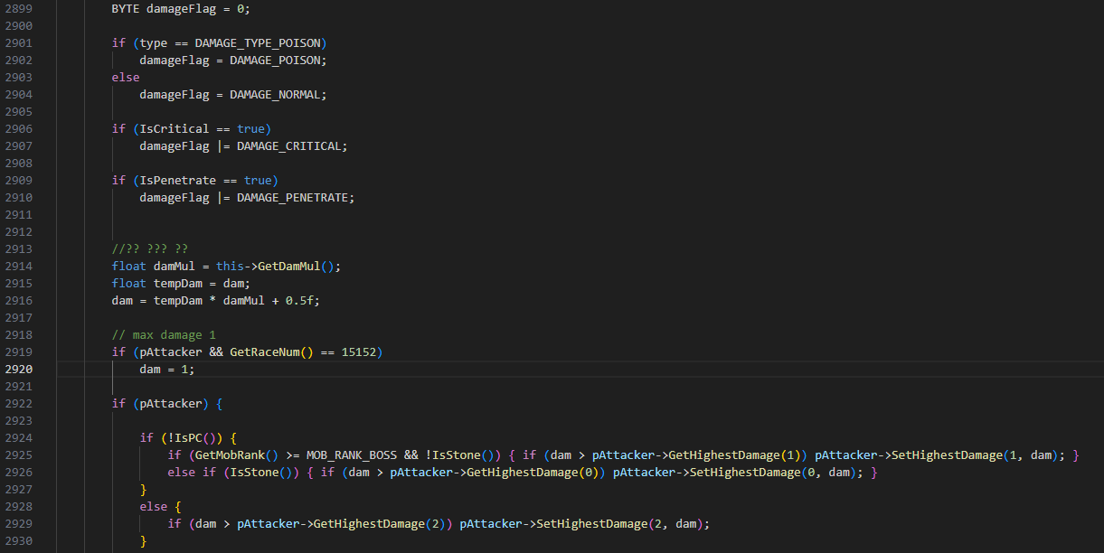Click the GetRaceNum function call
Viewport: 1104px width, 553px height.
tap(264, 352)
